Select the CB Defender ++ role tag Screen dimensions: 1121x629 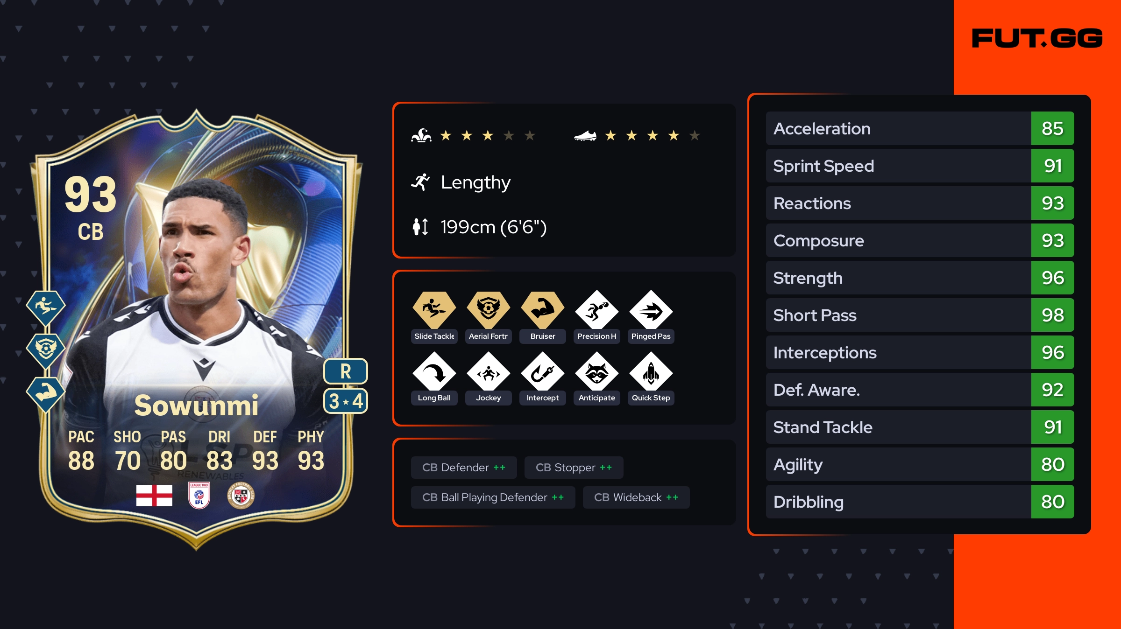464,468
